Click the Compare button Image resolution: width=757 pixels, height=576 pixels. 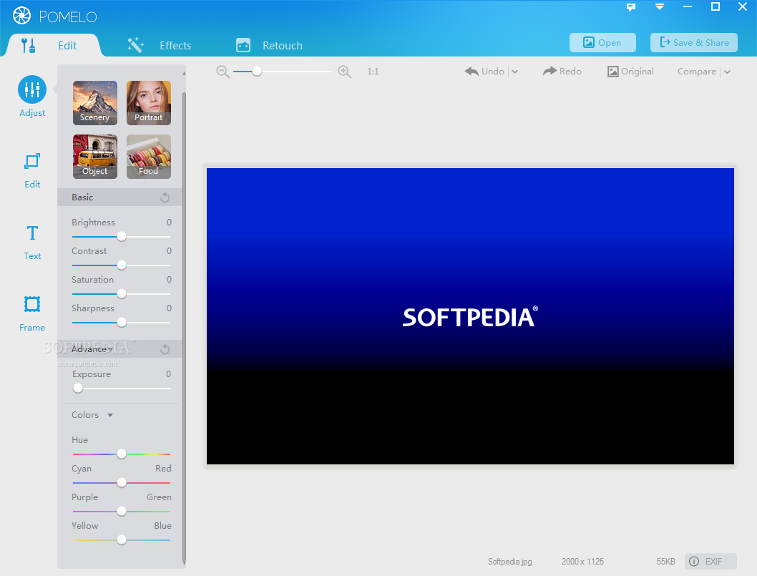click(x=697, y=72)
